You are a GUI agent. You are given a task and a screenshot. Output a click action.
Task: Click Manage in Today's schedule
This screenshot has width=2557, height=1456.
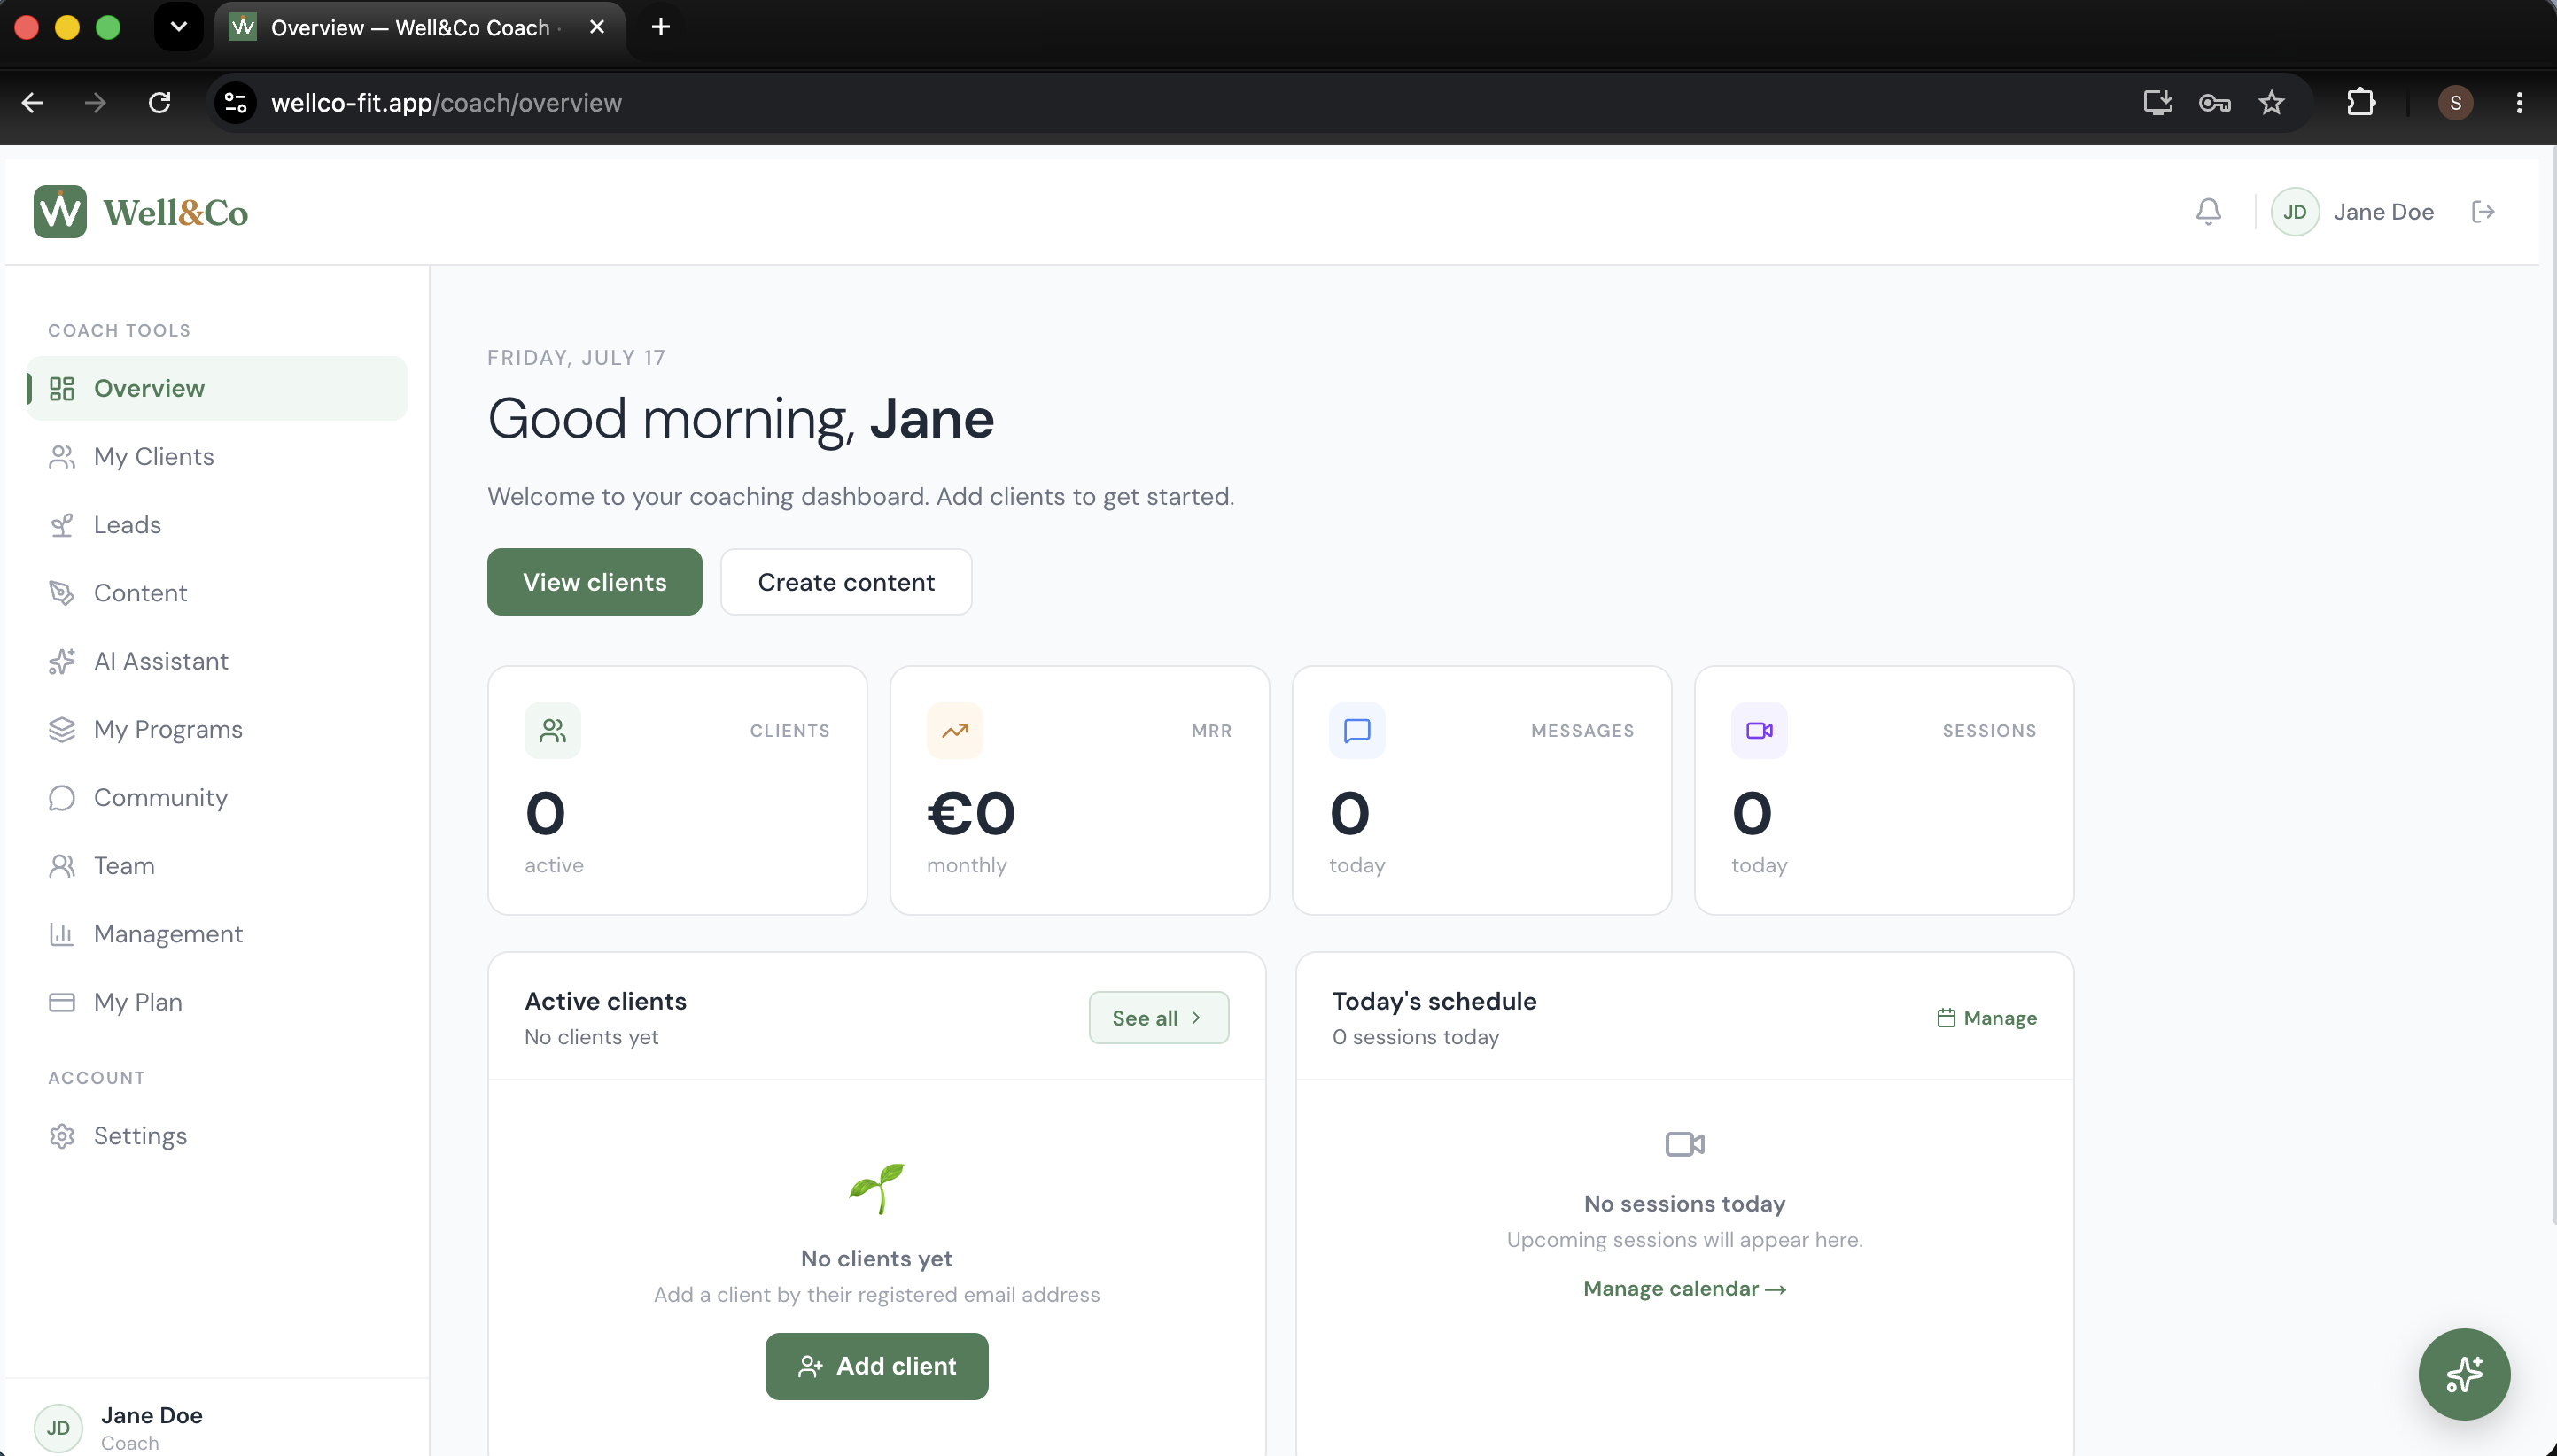1986,1018
